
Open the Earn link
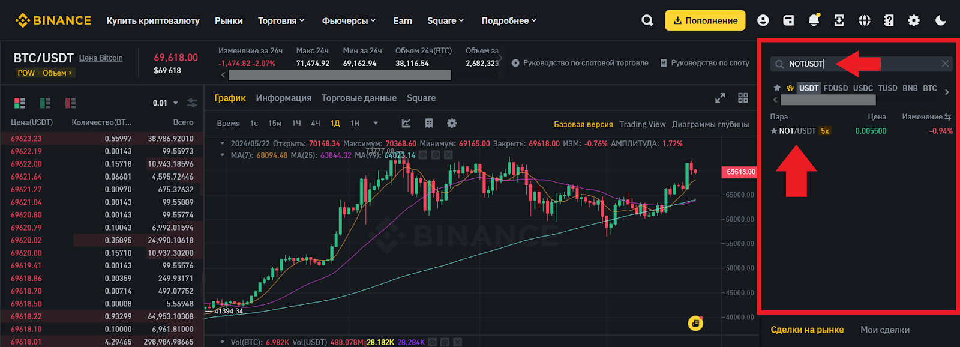pyautogui.click(x=403, y=20)
